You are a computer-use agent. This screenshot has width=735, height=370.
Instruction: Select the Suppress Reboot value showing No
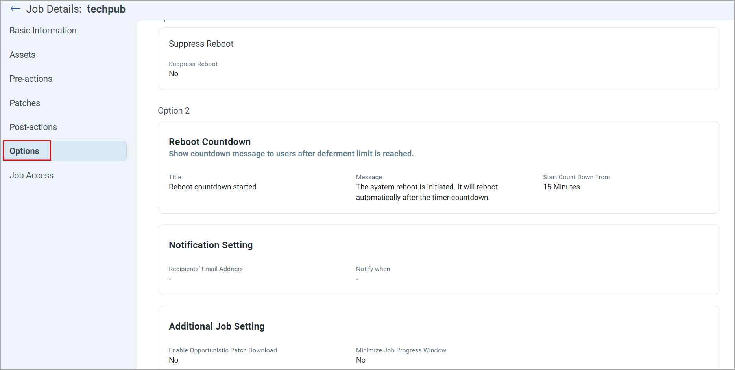point(173,73)
